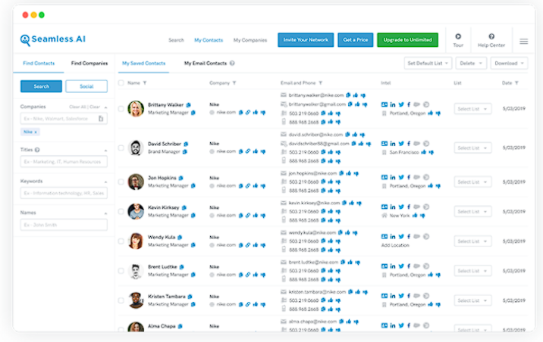Check Brittany Walker's row checkbox

(121, 109)
